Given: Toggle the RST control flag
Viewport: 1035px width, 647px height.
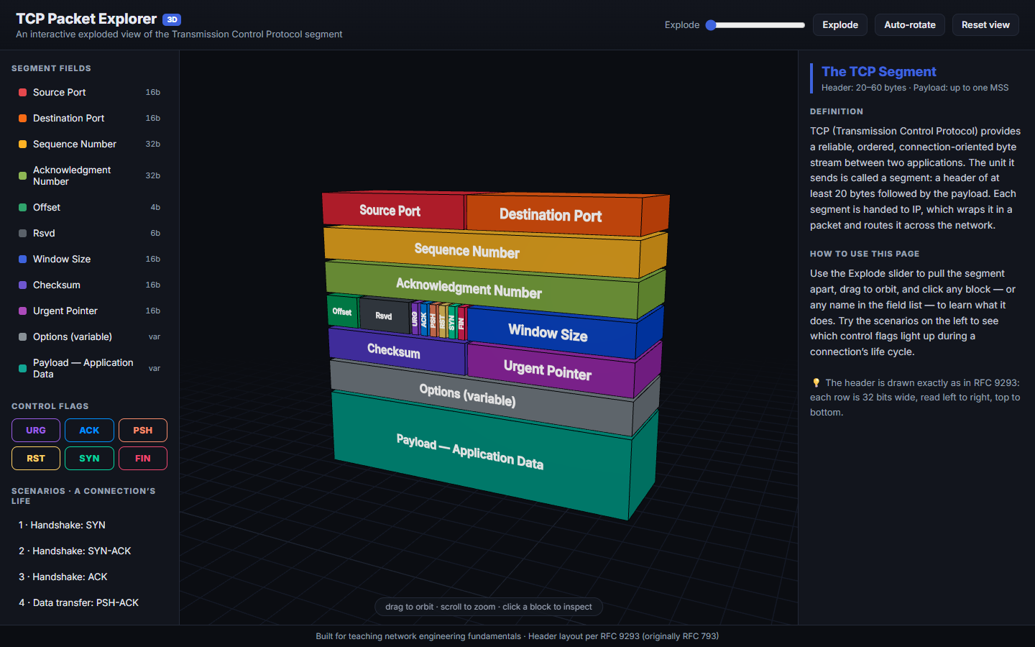Looking at the screenshot, I should pos(36,458).
